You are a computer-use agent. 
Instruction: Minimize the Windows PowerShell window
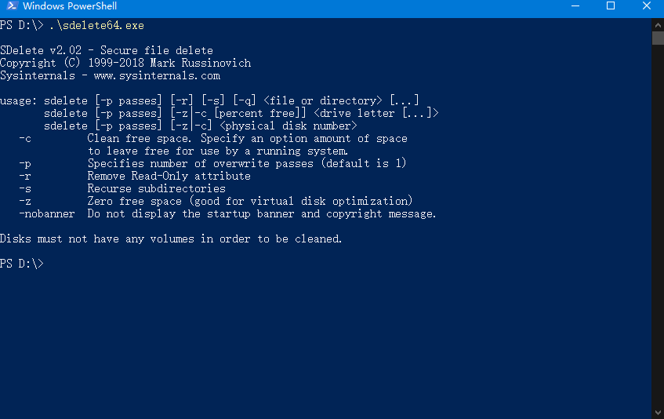575,6
